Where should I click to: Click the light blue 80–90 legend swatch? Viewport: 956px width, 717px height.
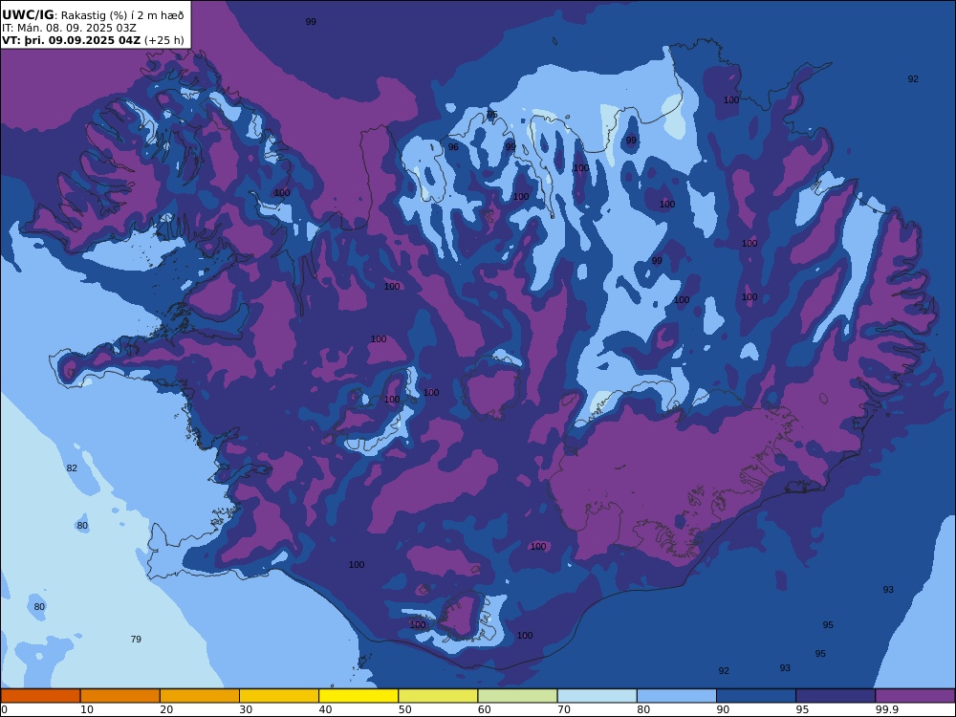(x=677, y=696)
